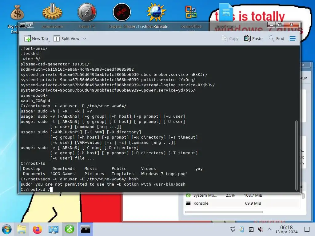The height and width of the screenshot is (236, 315).
Task: Open the sun-globe desktop icon
Action: point(156,12)
